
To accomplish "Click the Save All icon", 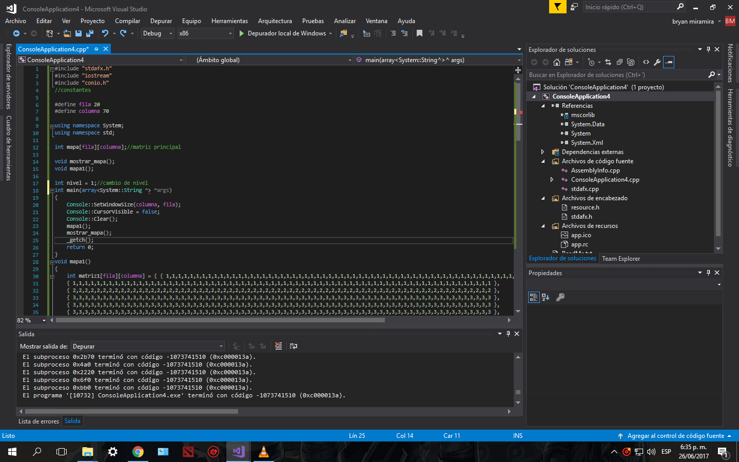I will tap(90, 33).
